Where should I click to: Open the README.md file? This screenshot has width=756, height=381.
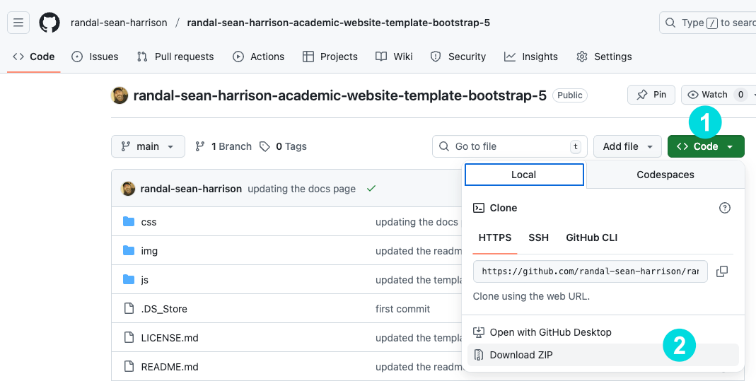pyautogui.click(x=170, y=367)
